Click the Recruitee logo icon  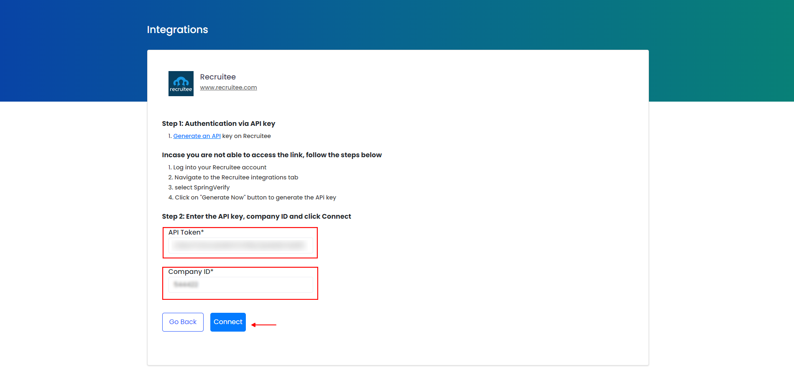181,84
